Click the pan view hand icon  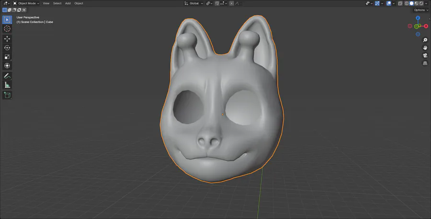pos(425,48)
